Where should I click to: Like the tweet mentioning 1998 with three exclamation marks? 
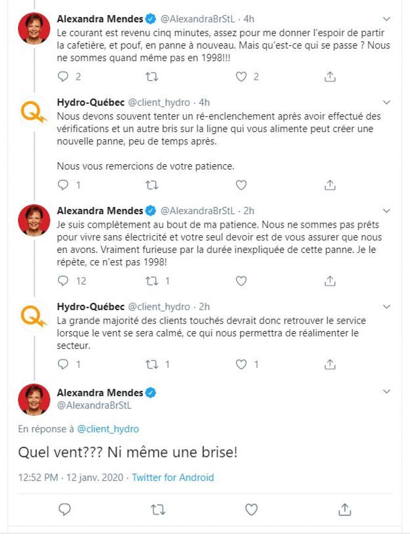pos(241,76)
